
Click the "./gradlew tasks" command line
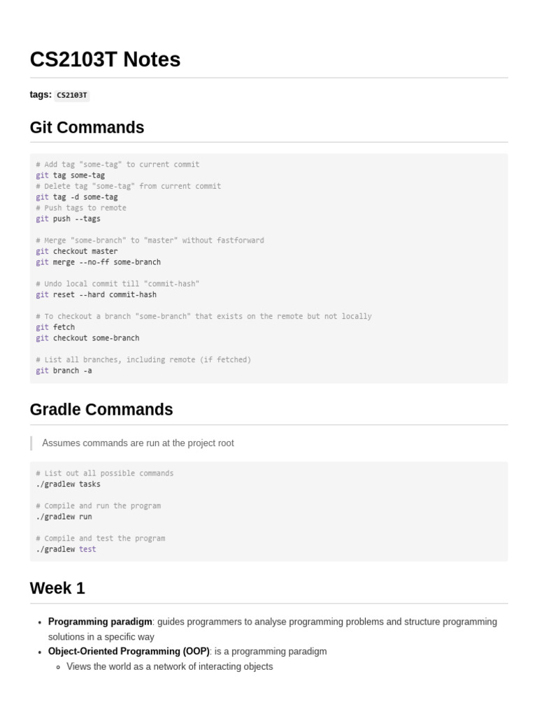68,484
